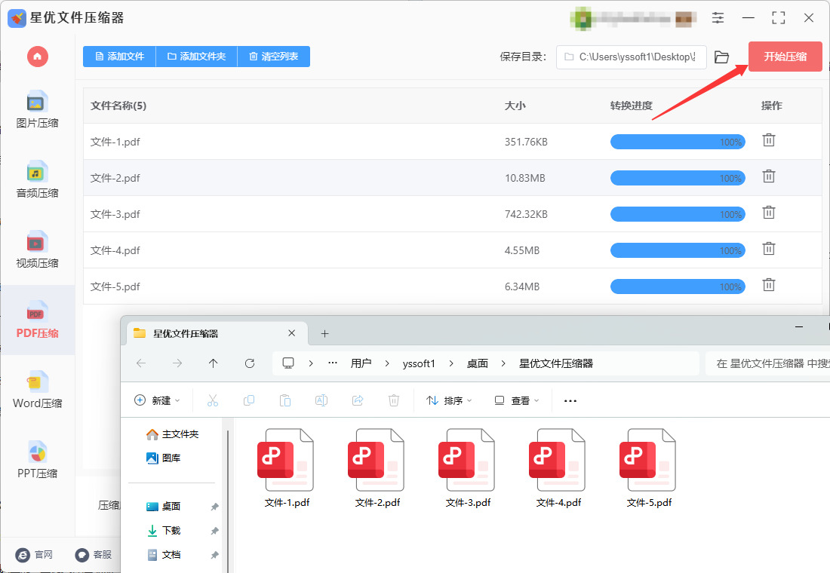Open more options ellipsis in Explorer toolbar
This screenshot has width=830, height=573.
(570, 400)
